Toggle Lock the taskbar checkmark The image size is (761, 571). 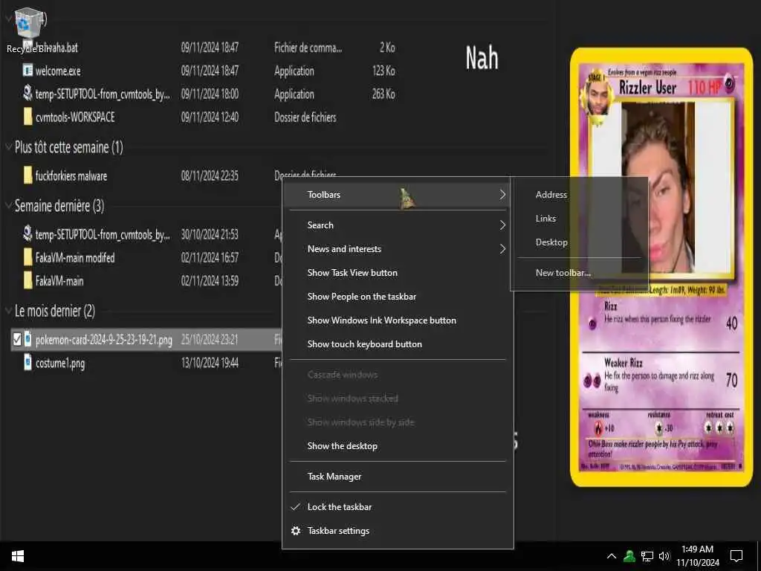coord(295,507)
